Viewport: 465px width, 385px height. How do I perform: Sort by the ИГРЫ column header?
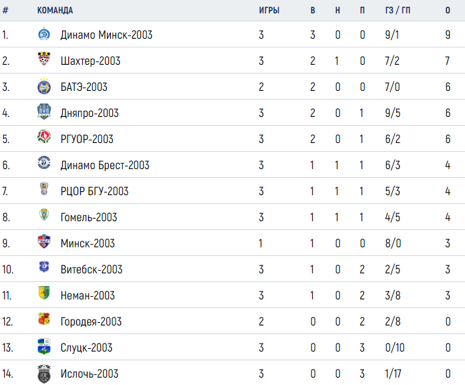point(269,11)
